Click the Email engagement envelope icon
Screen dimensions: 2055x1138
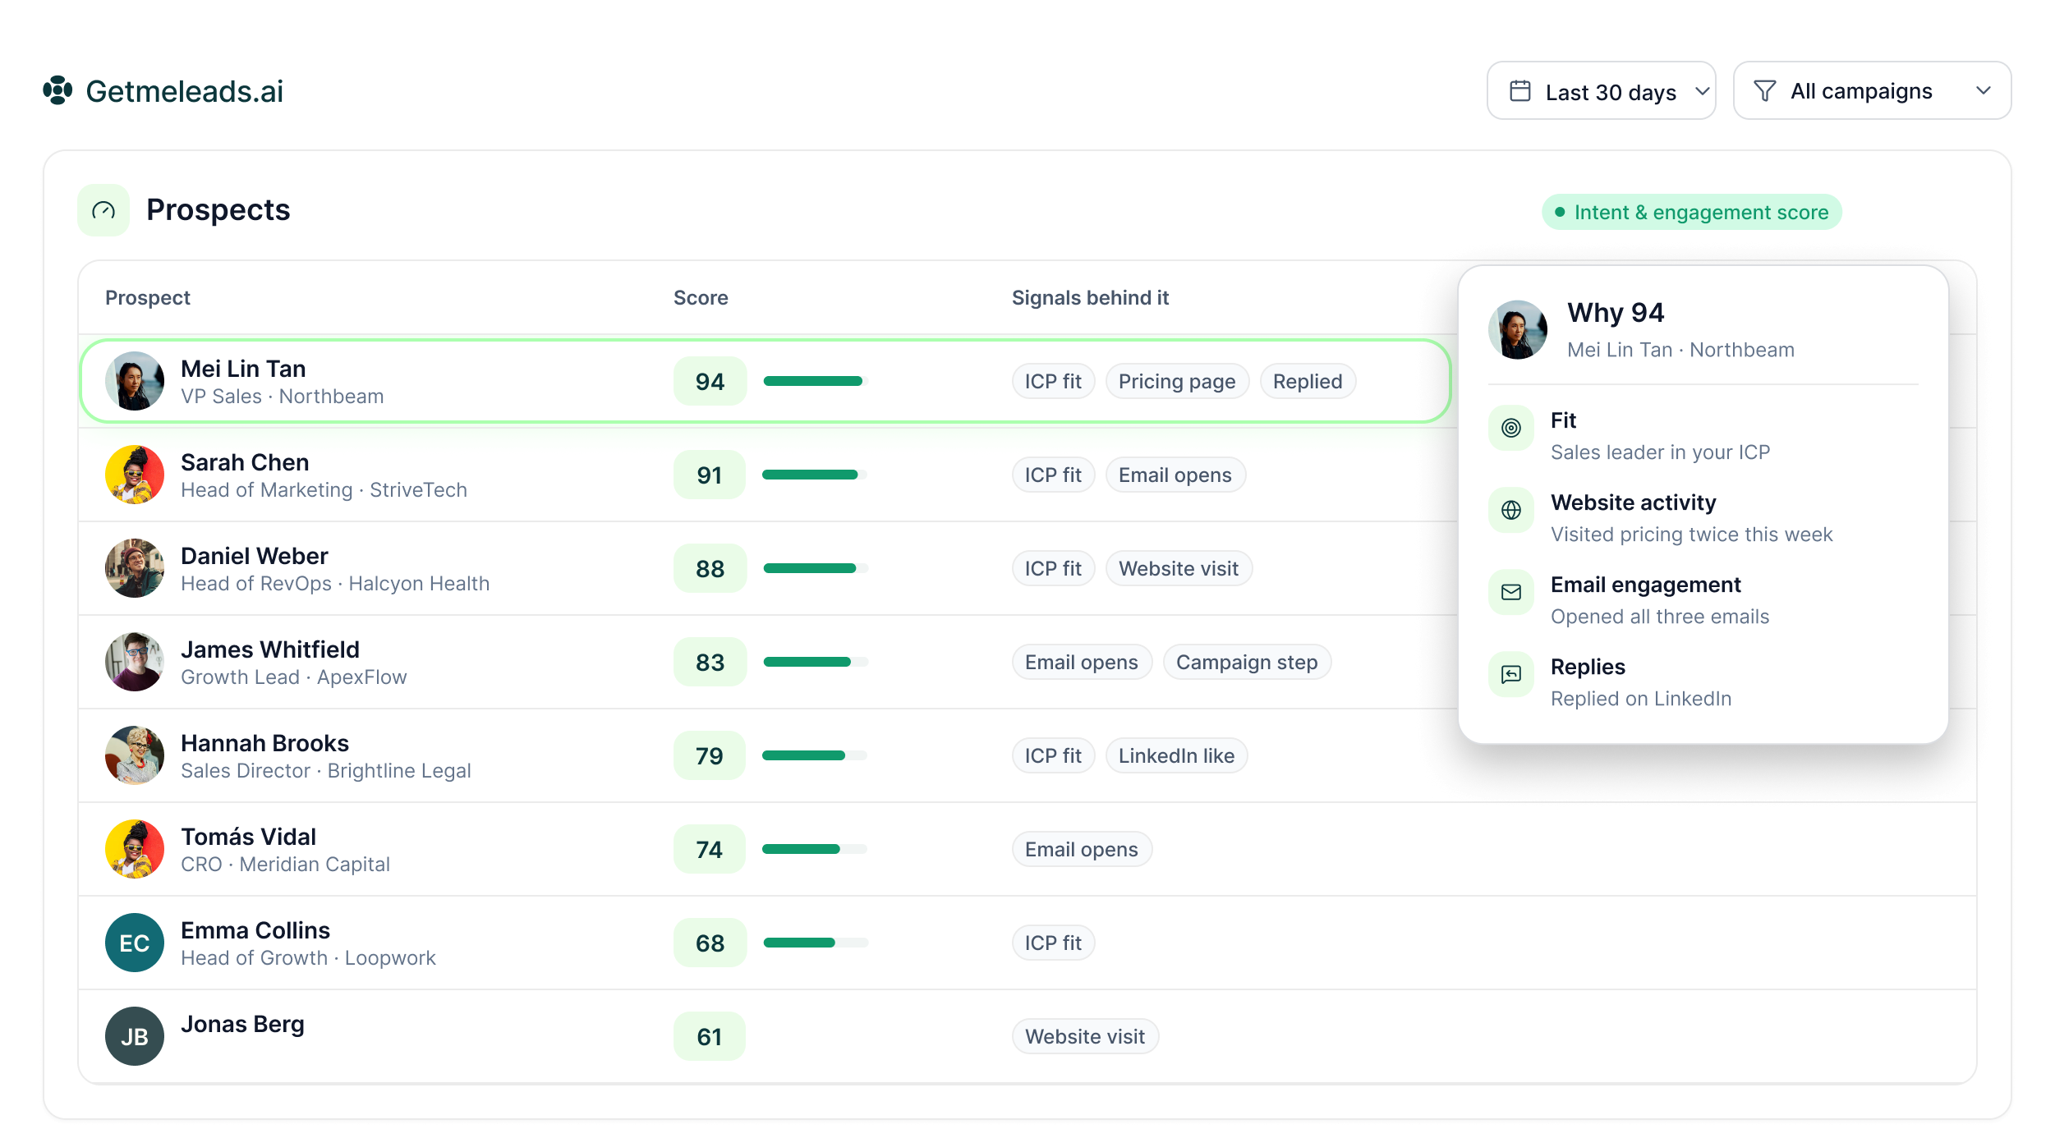[1511, 592]
